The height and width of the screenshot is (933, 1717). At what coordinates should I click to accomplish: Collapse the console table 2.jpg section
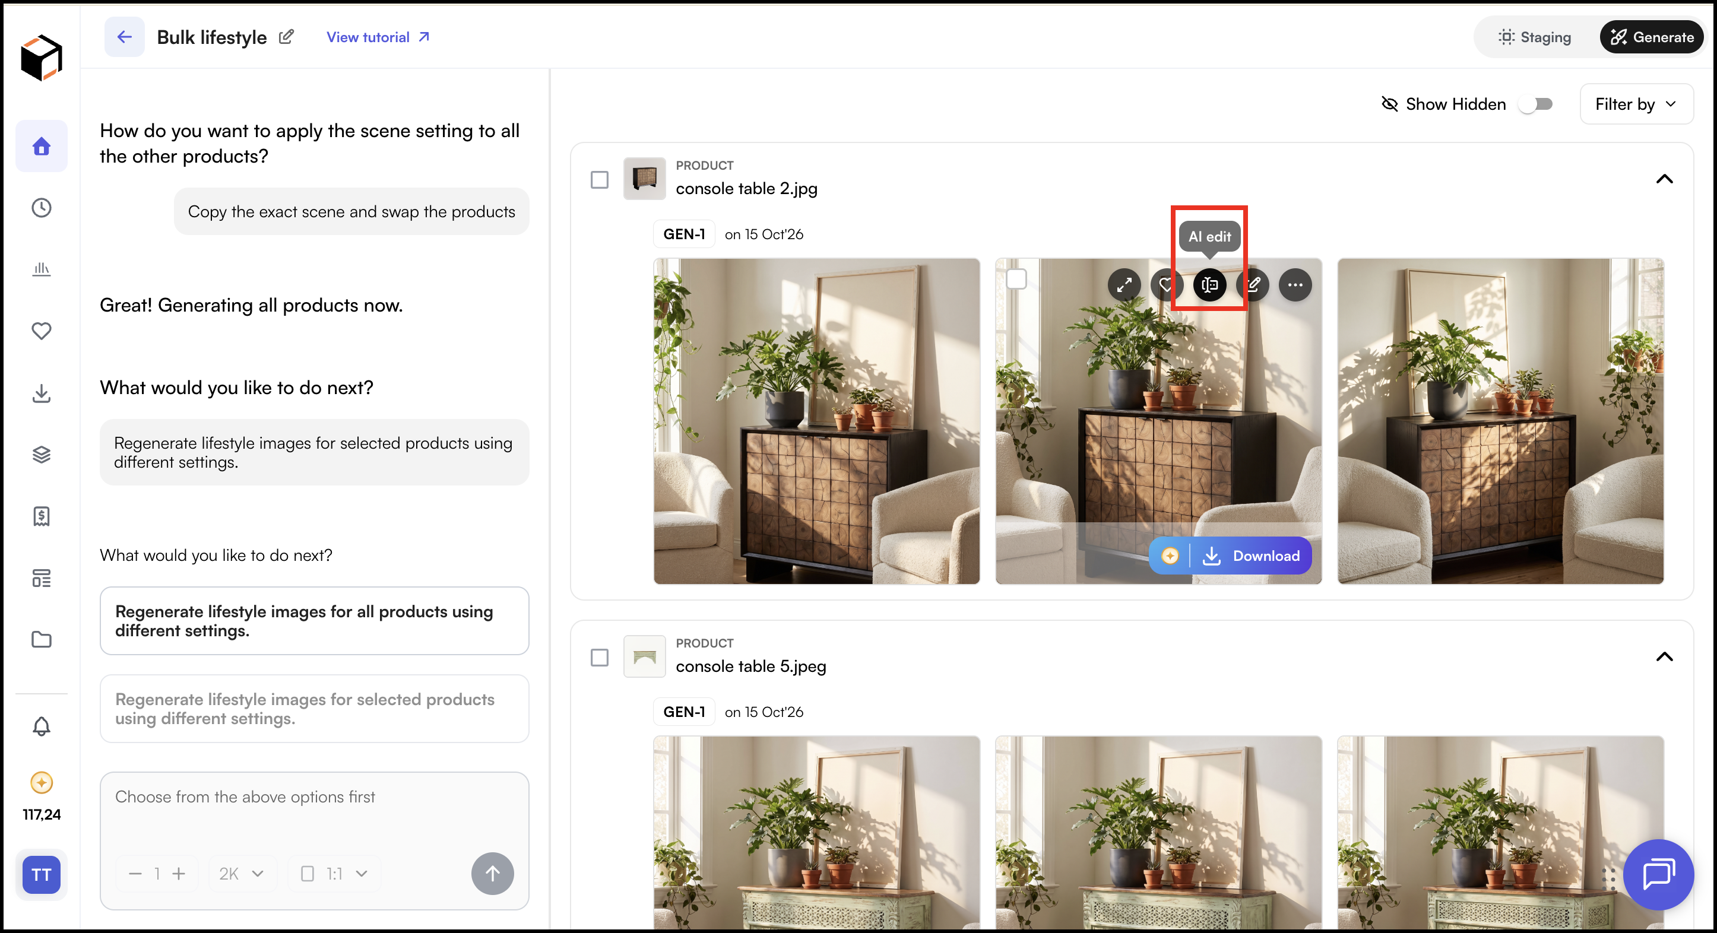(1664, 179)
